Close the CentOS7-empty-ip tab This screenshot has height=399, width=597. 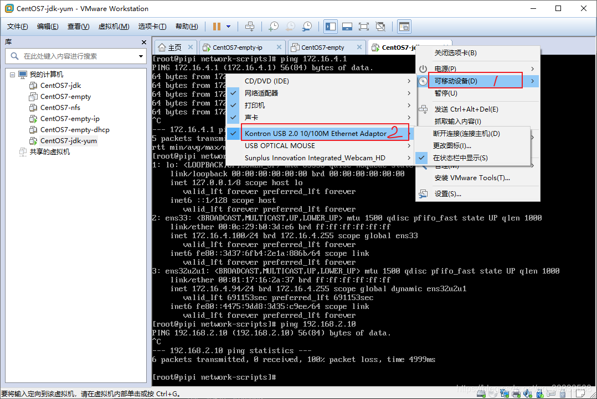tap(279, 47)
